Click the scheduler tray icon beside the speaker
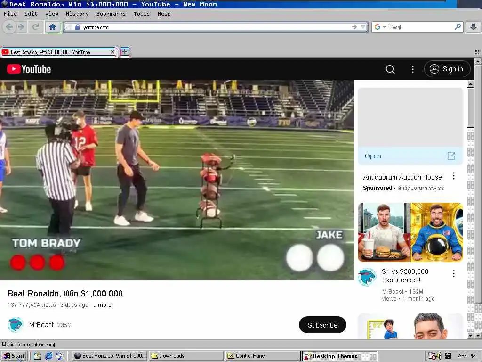Image resolution: width=482 pixels, height=362 pixels. (432, 356)
